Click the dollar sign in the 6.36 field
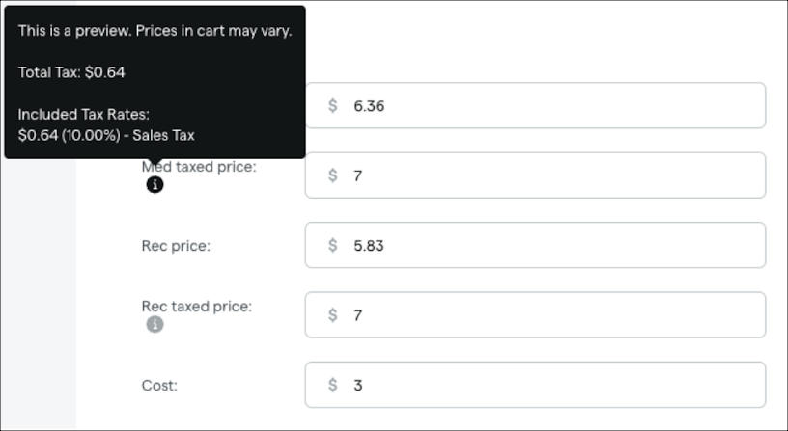 point(333,106)
